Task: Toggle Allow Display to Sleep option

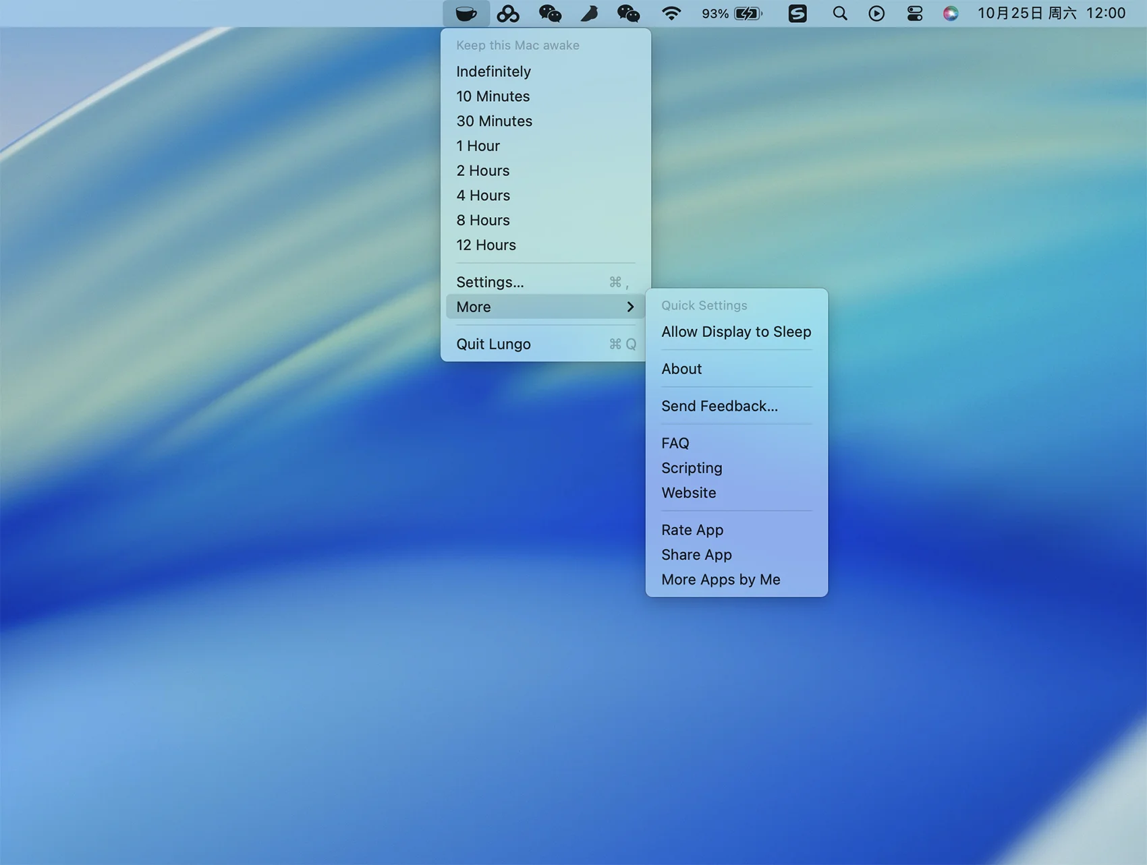Action: point(735,332)
